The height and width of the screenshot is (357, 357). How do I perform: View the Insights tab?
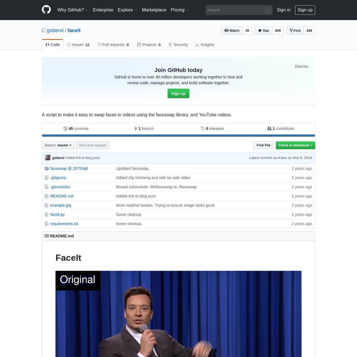point(205,45)
